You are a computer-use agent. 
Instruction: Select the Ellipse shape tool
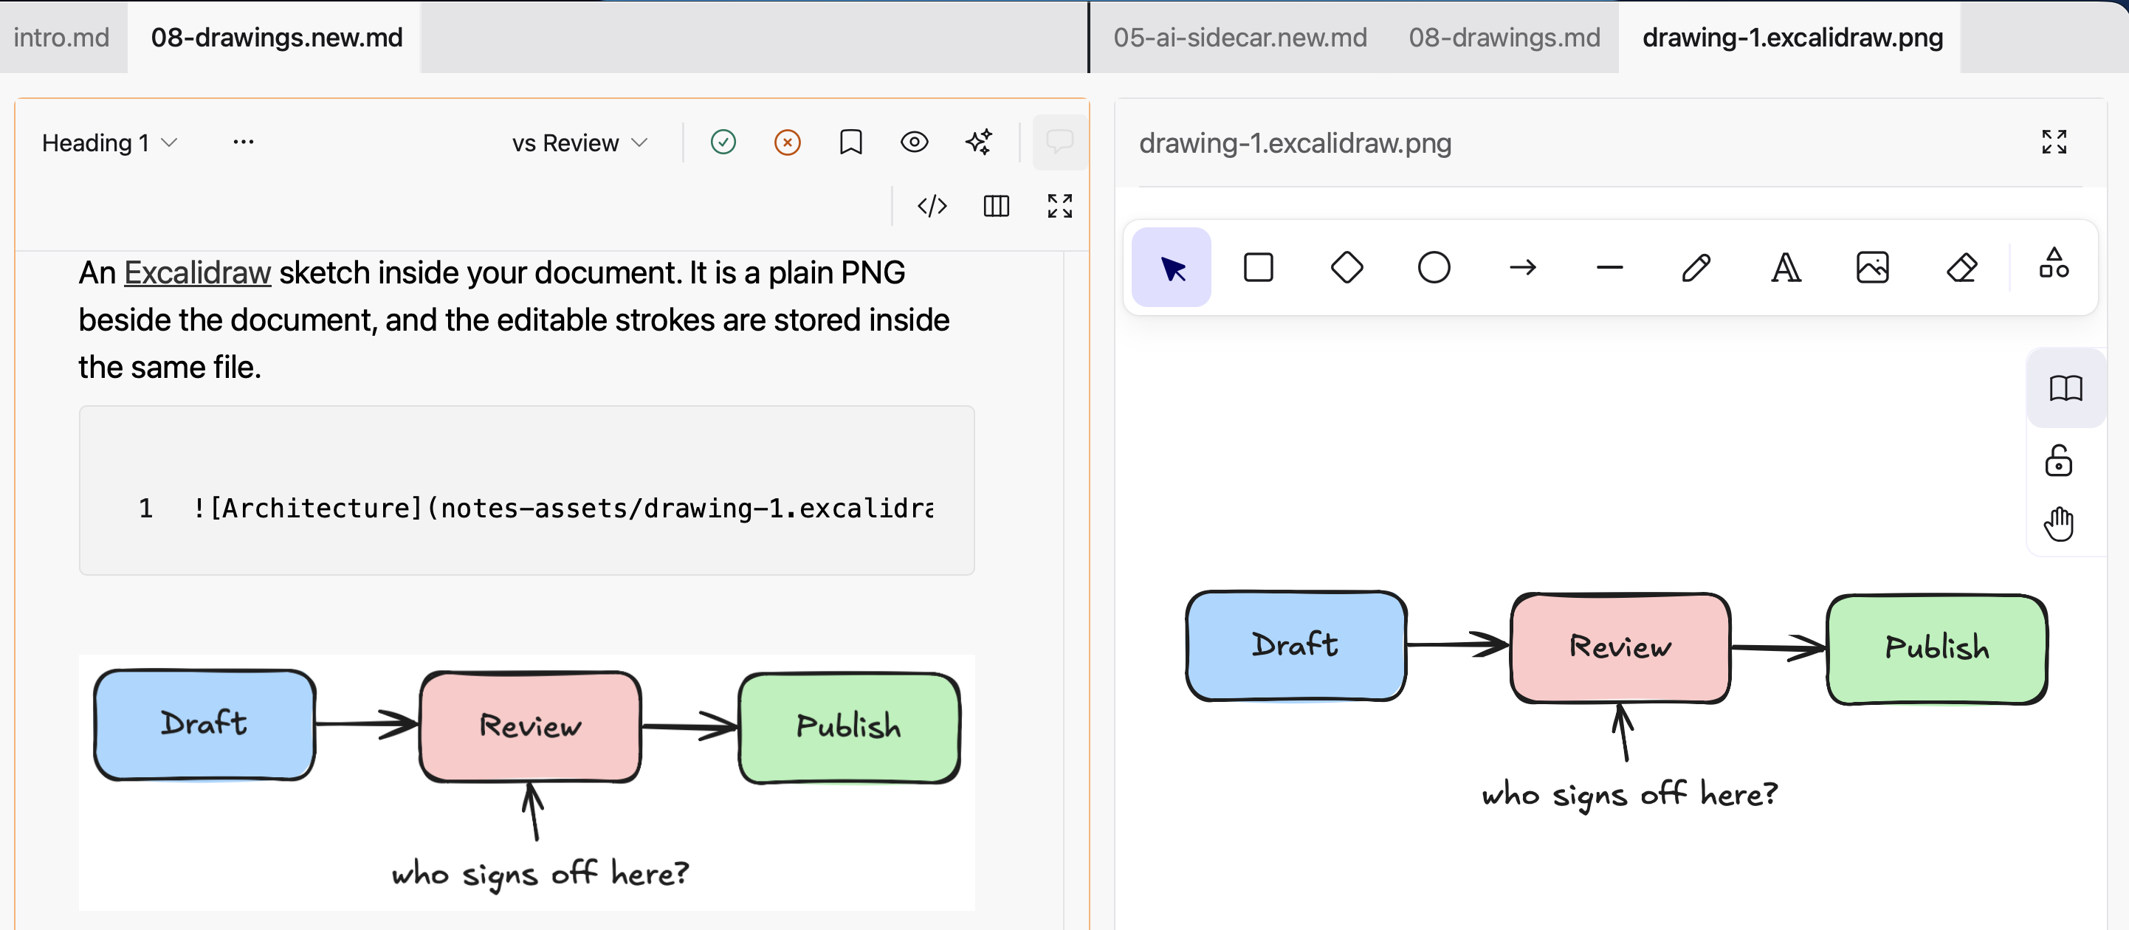[1434, 268]
